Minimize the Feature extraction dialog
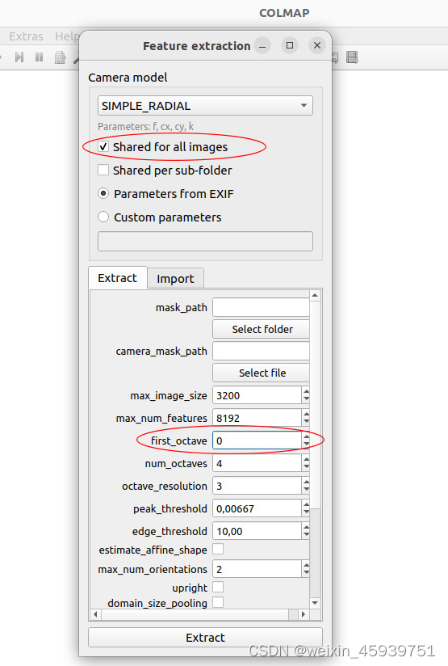This screenshot has height=666, width=448. pyautogui.click(x=262, y=46)
